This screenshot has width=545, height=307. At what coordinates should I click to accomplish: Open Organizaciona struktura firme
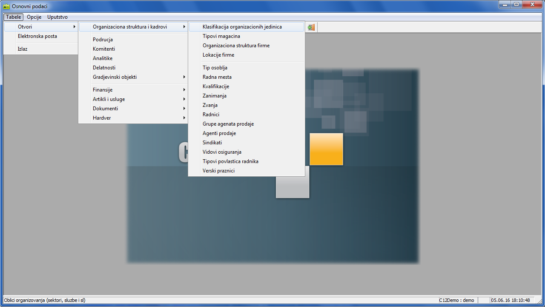(x=236, y=46)
